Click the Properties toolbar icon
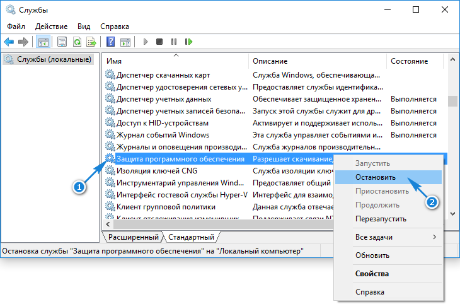Screen dimensions: 460x304 [62, 42]
